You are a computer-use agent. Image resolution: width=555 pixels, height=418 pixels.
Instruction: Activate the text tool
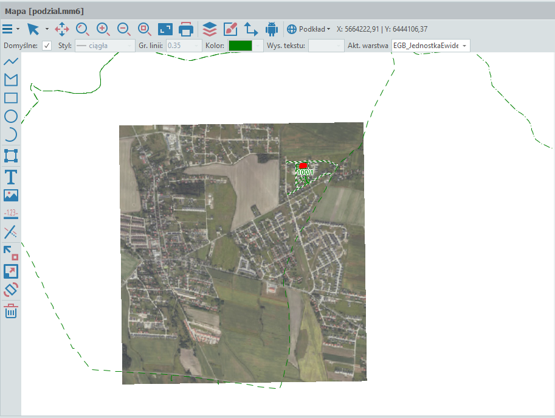[x=11, y=177]
